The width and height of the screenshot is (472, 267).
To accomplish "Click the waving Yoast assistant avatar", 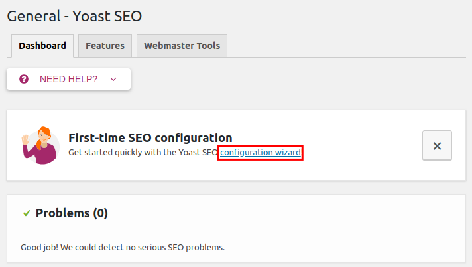I will point(41,145).
